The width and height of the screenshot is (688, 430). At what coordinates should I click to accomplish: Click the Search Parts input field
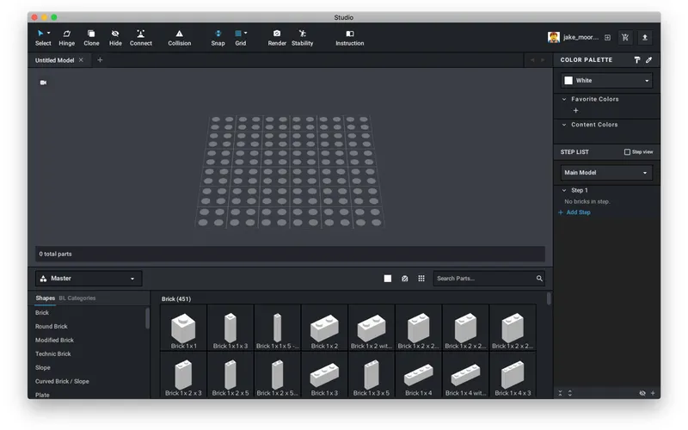tap(484, 279)
